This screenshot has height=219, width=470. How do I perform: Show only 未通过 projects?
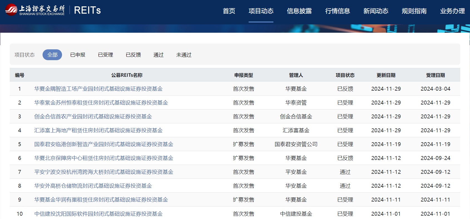click(x=184, y=55)
